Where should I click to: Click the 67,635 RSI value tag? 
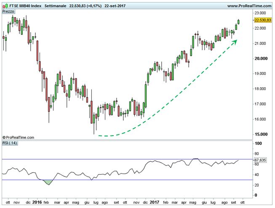(x=260, y=160)
